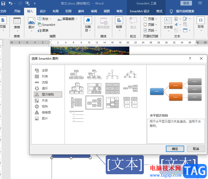Open the 布局 ribbon tab

click(x=56, y=11)
